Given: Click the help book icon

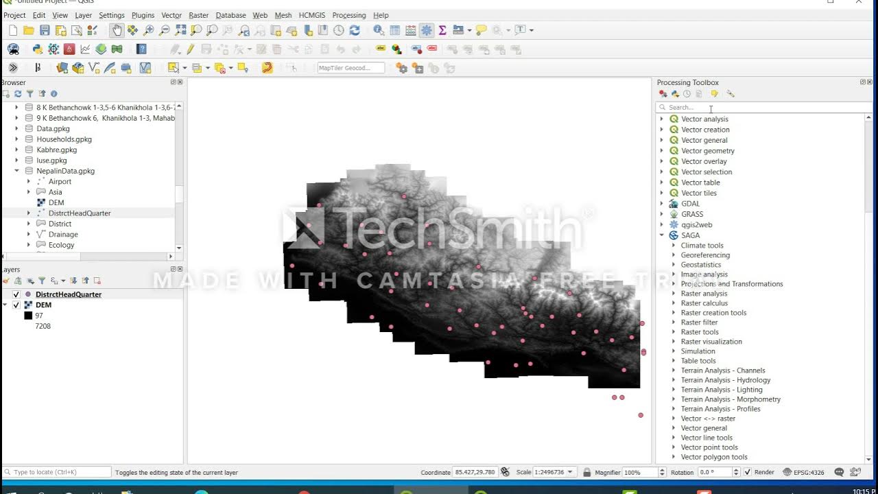Looking at the screenshot, I should tap(141, 49).
